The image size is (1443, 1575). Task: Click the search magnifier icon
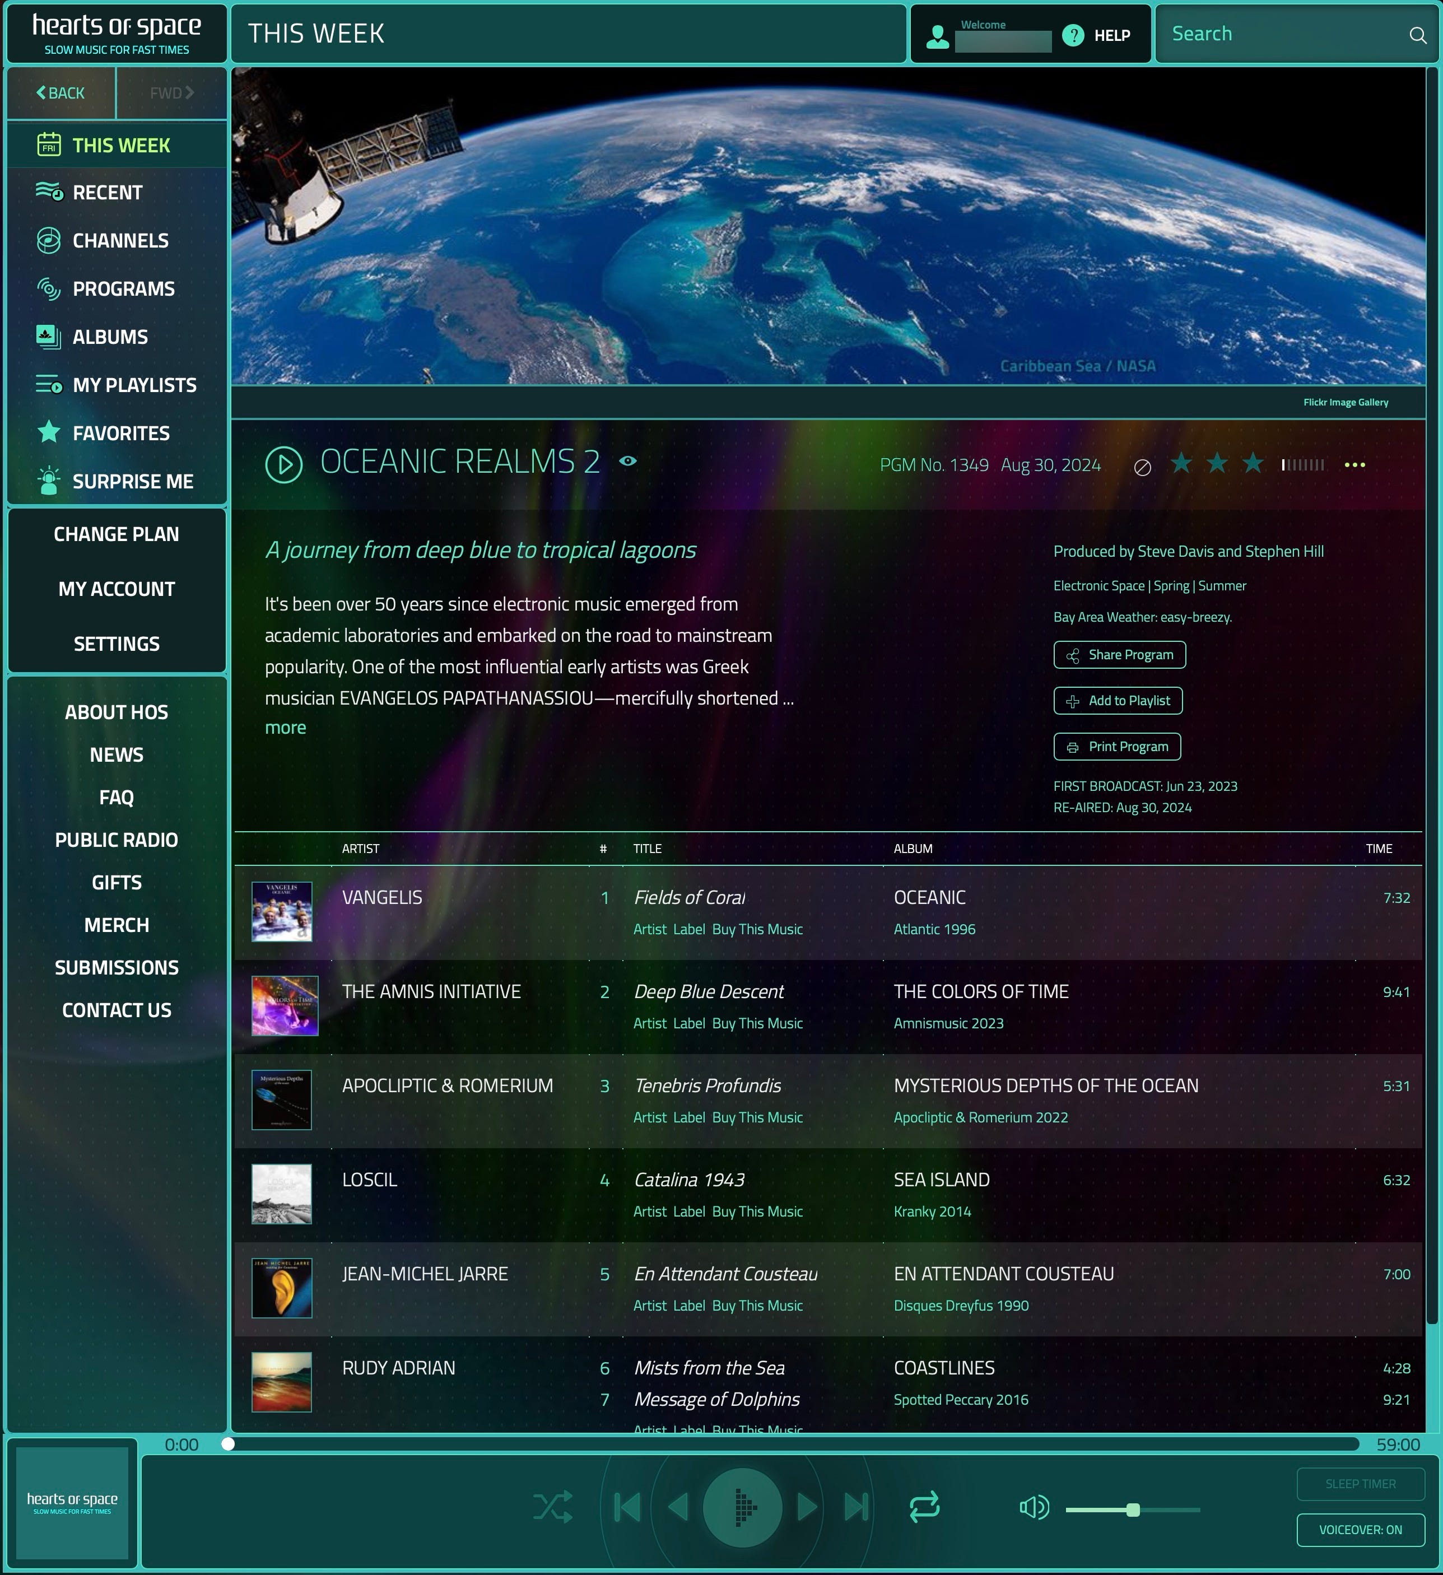(x=1417, y=35)
